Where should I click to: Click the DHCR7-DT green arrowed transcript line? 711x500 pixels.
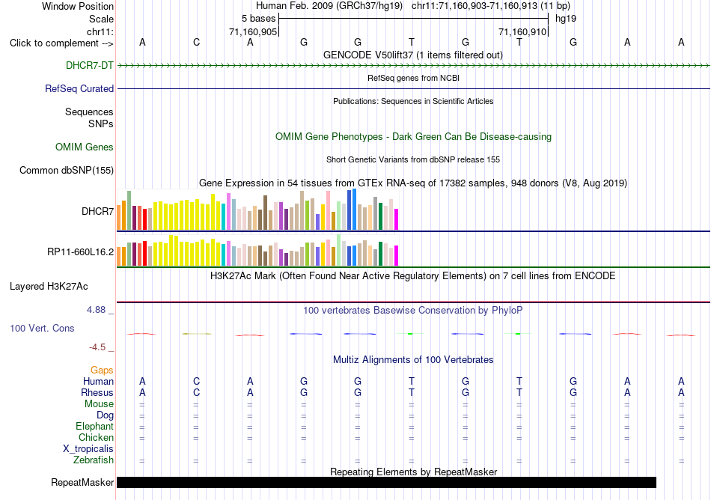pos(413,66)
